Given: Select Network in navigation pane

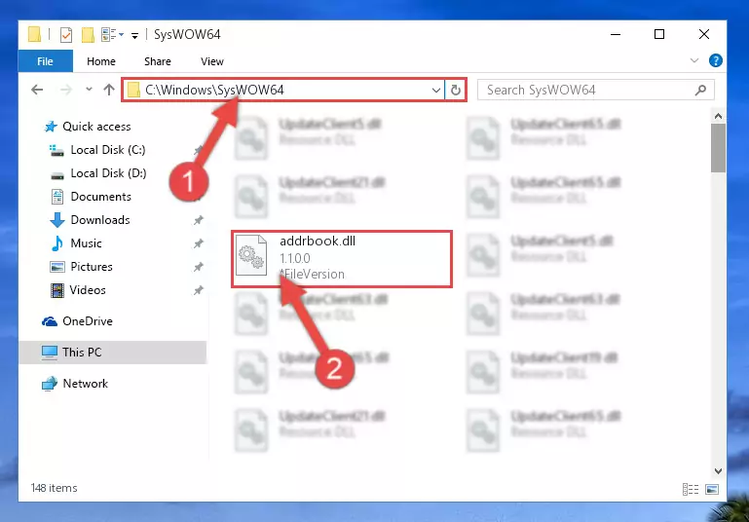Looking at the screenshot, I should tap(85, 383).
